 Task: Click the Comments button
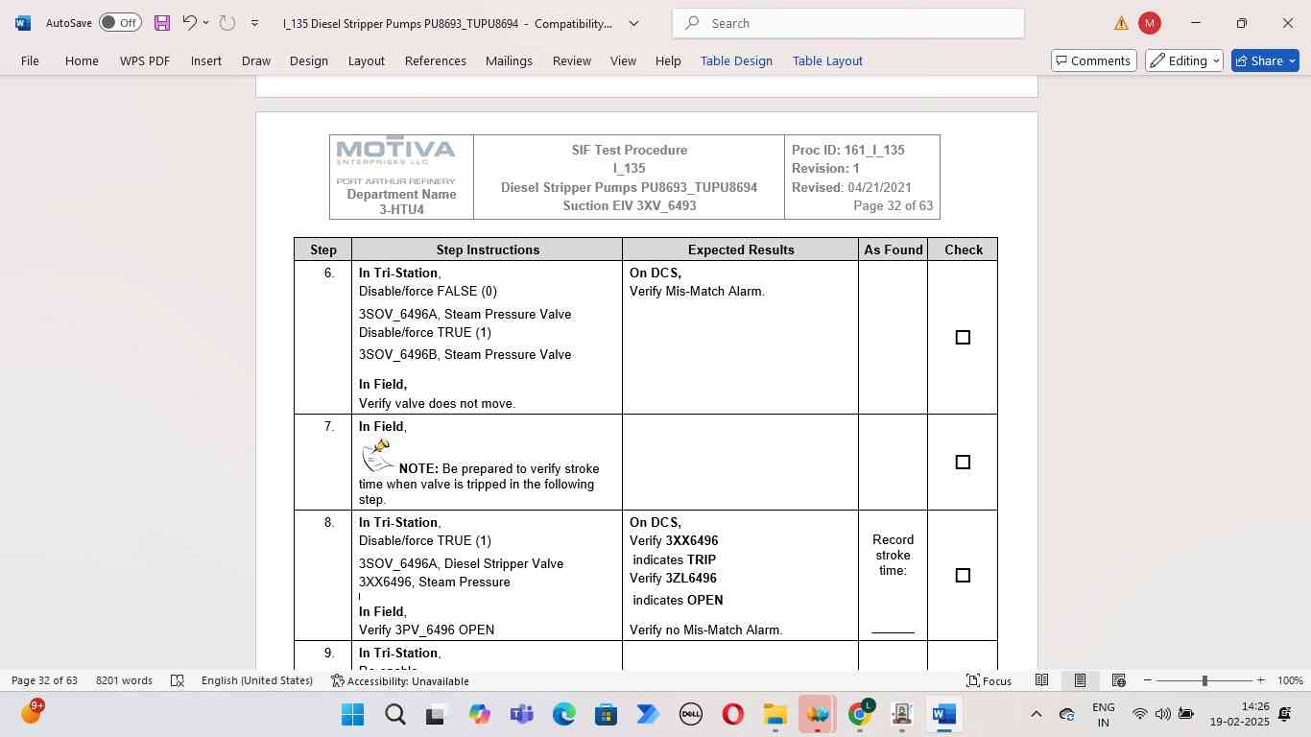point(1094,60)
